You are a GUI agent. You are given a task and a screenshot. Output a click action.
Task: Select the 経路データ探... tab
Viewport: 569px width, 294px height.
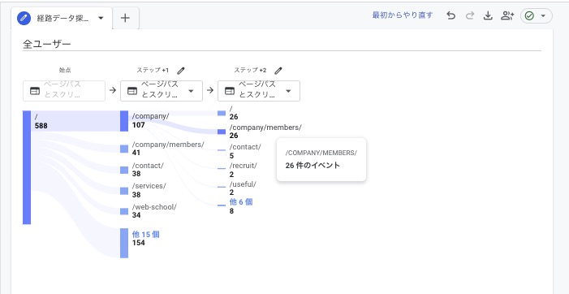62,18
